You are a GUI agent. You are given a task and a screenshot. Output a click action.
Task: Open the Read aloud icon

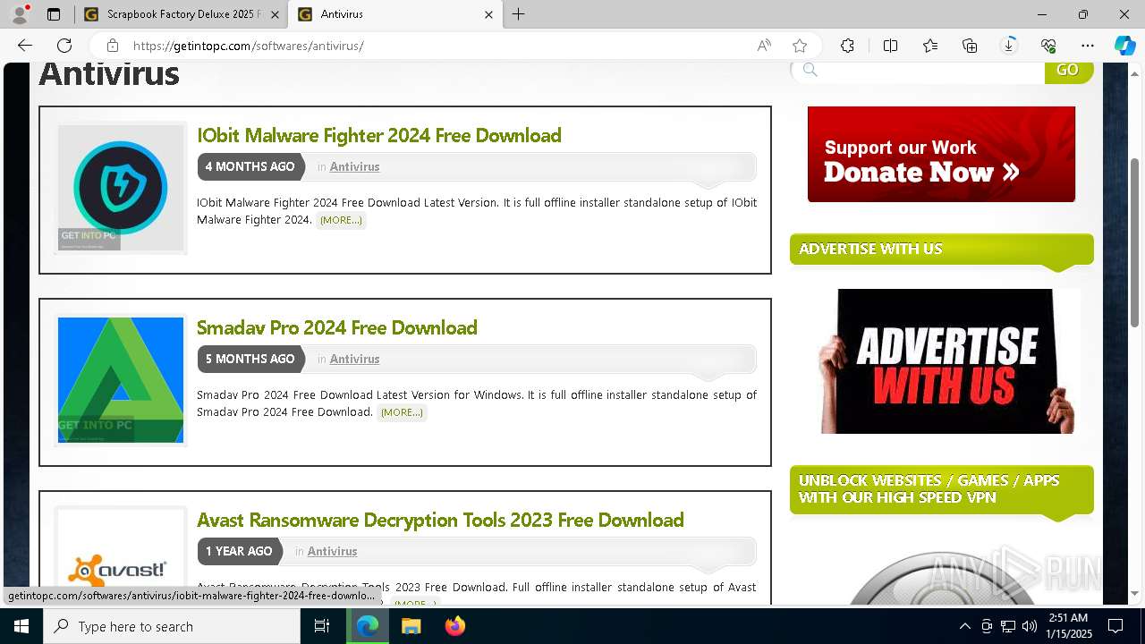coord(764,46)
